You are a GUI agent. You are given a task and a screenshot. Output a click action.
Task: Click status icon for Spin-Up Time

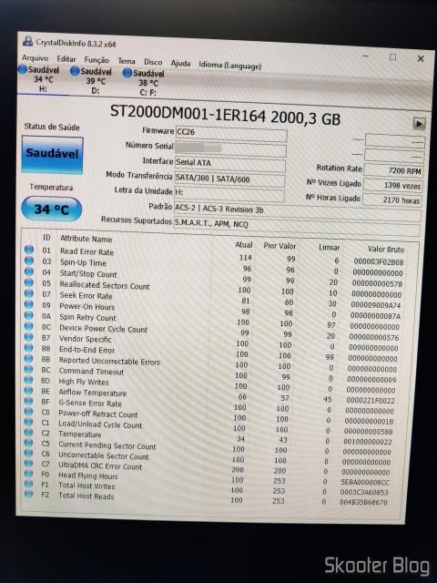click(x=29, y=261)
